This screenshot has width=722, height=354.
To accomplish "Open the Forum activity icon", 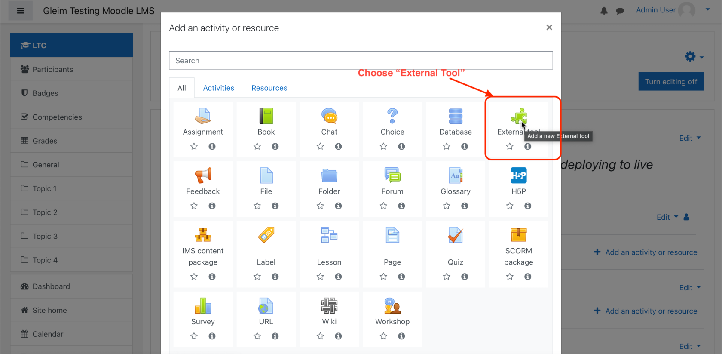I will [x=392, y=175].
